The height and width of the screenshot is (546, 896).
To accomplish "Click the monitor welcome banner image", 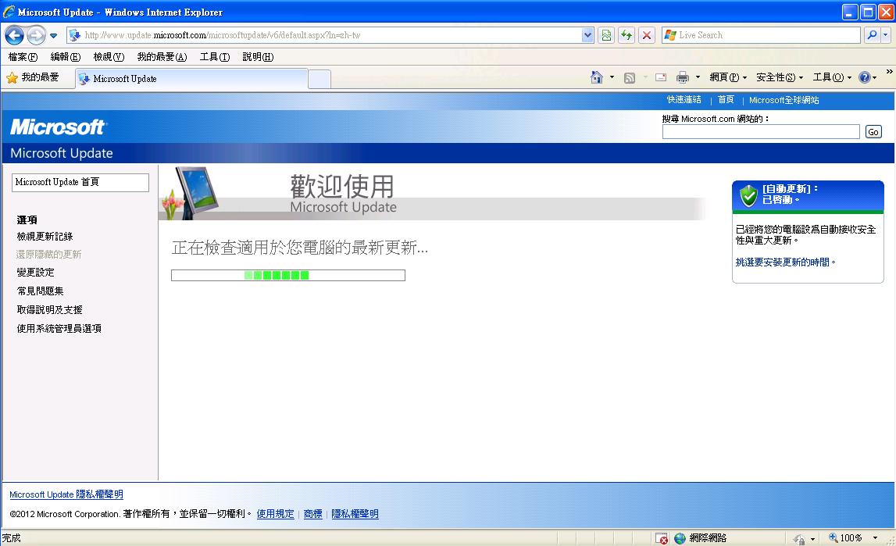I will coord(191,193).
